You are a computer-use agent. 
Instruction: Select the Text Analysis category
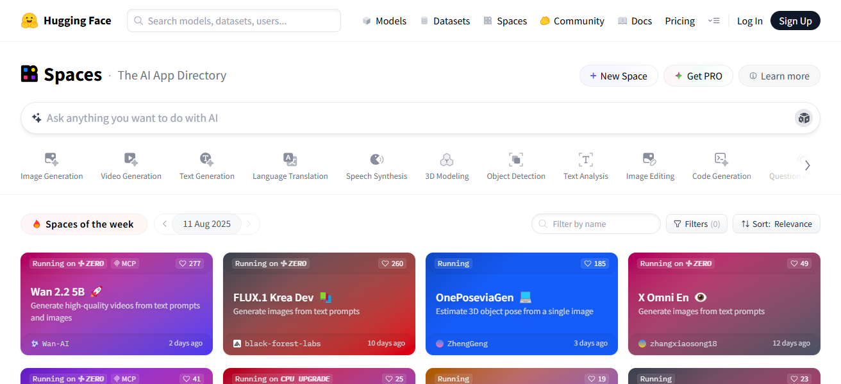click(x=586, y=167)
